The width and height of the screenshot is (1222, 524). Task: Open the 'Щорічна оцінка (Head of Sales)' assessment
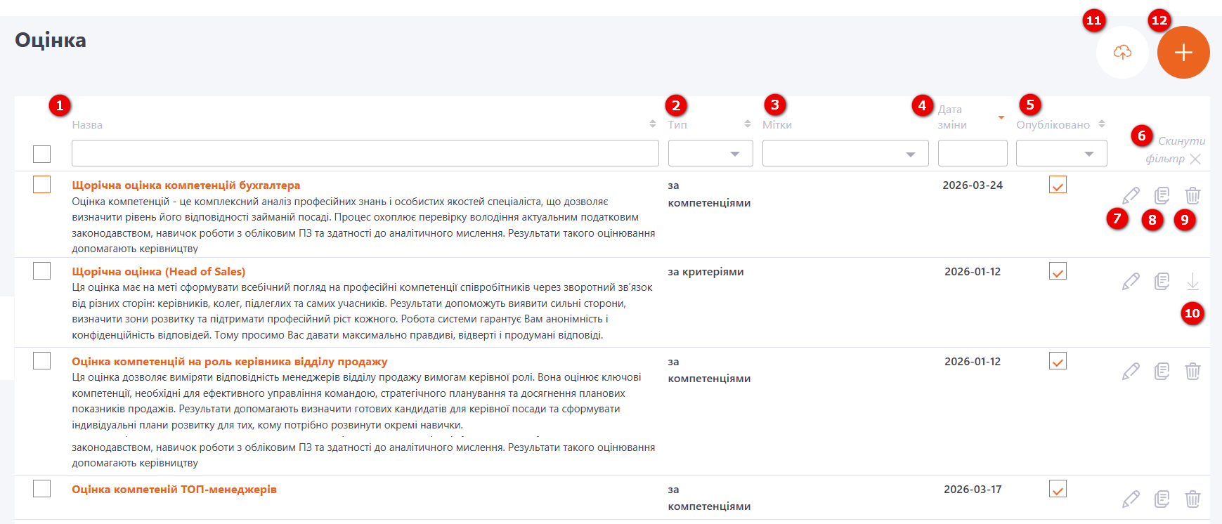tap(159, 272)
